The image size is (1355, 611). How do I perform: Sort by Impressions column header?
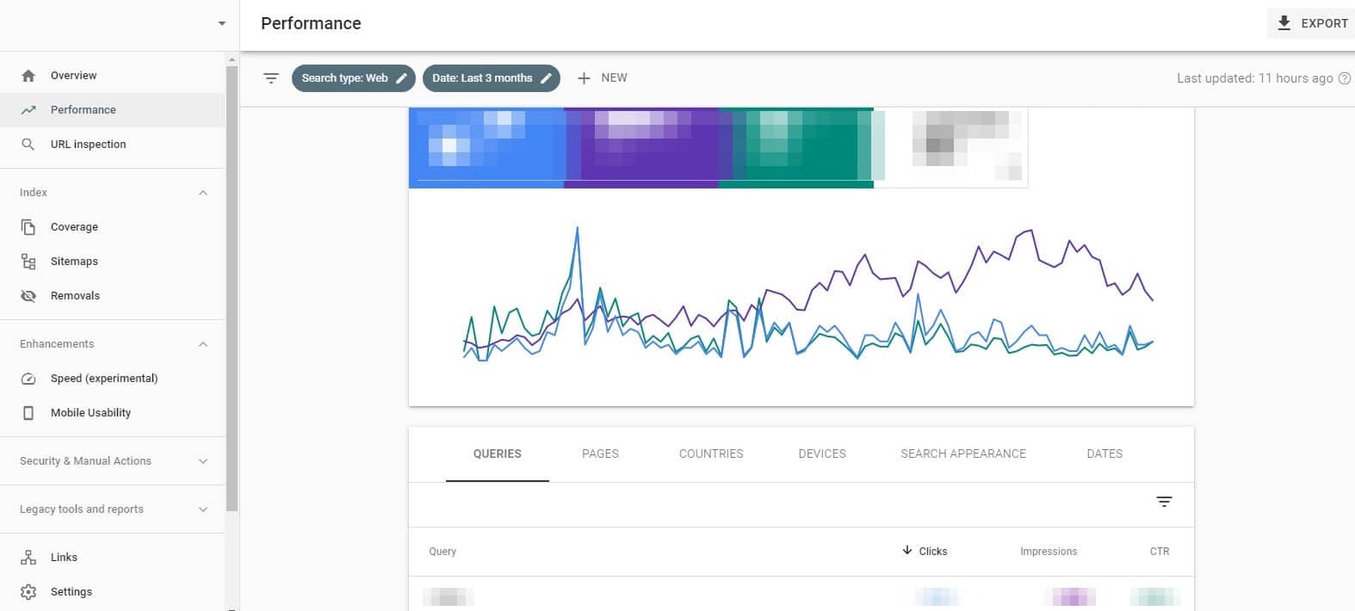pyautogui.click(x=1049, y=552)
